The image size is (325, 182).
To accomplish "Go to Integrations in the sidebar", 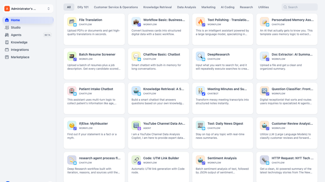I will (x=28, y=50).
